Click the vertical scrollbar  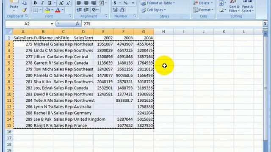[x=265, y=88]
